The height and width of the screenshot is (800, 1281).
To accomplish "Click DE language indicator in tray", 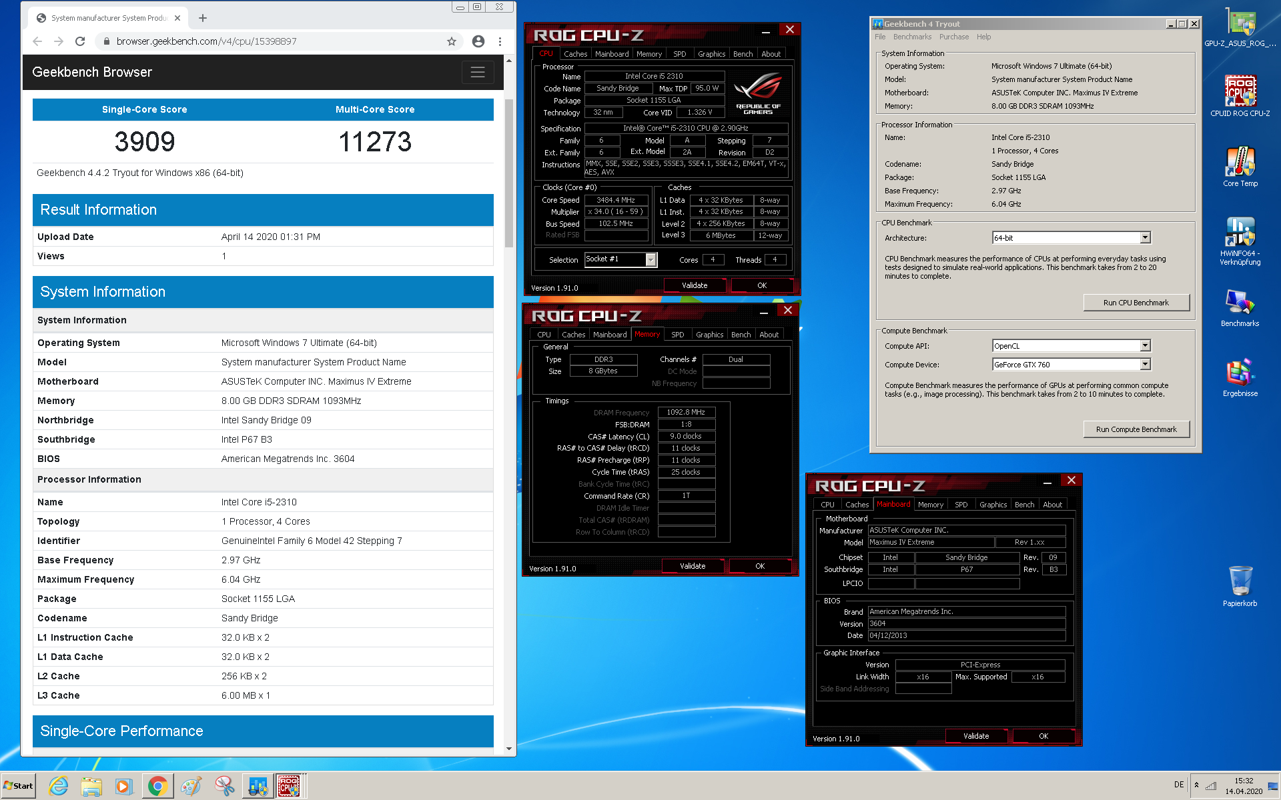I will [x=1178, y=785].
